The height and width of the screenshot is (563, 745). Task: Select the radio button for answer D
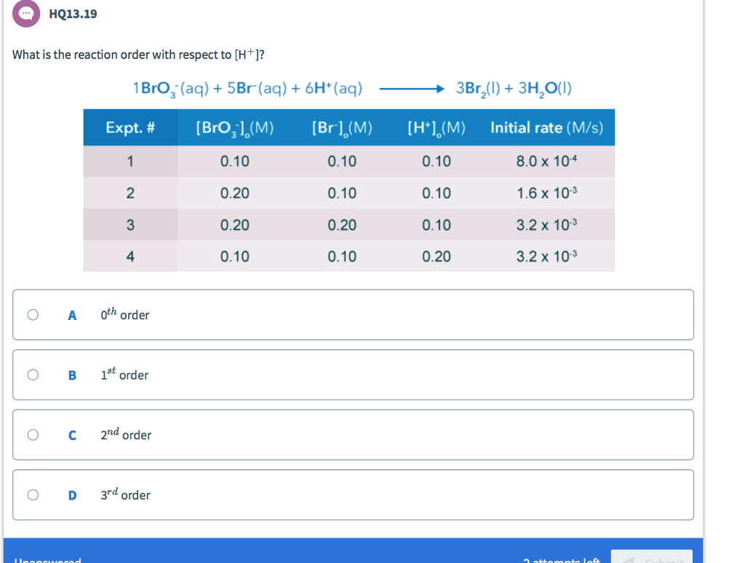tap(33, 495)
